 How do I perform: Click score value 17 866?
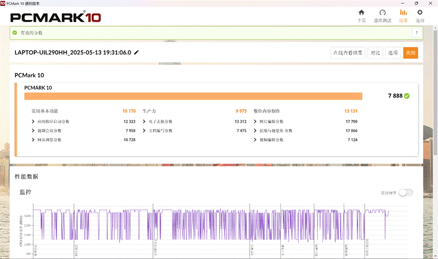(351, 131)
